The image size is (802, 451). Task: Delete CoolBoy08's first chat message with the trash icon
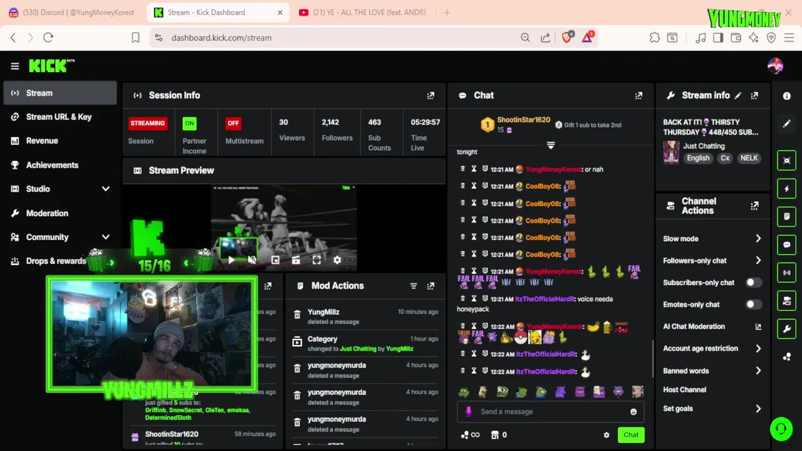point(463,186)
